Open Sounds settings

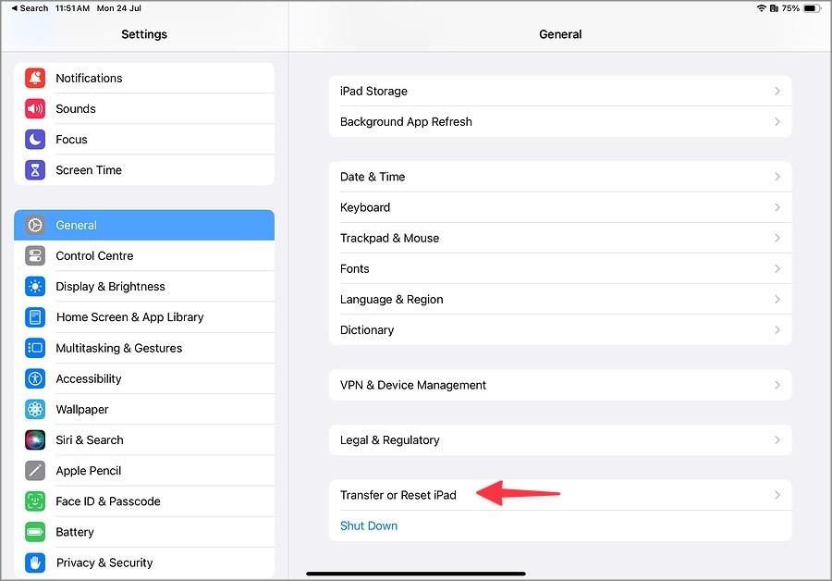144,109
